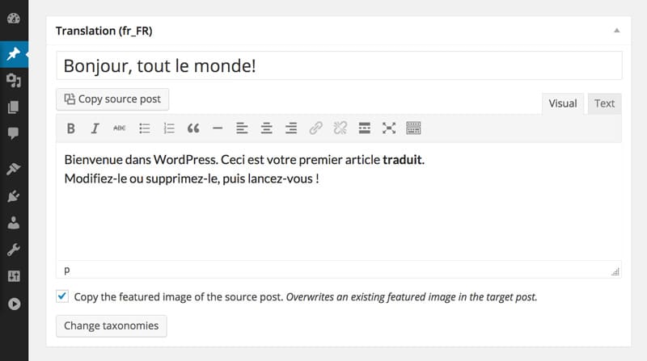Open the Tools wrench sidebar icon

click(x=13, y=250)
